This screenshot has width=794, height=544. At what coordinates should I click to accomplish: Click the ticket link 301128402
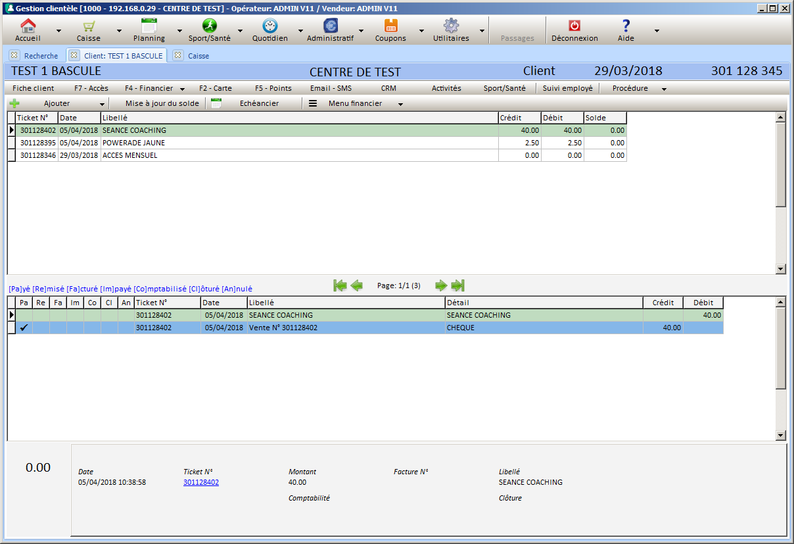click(201, 482)
